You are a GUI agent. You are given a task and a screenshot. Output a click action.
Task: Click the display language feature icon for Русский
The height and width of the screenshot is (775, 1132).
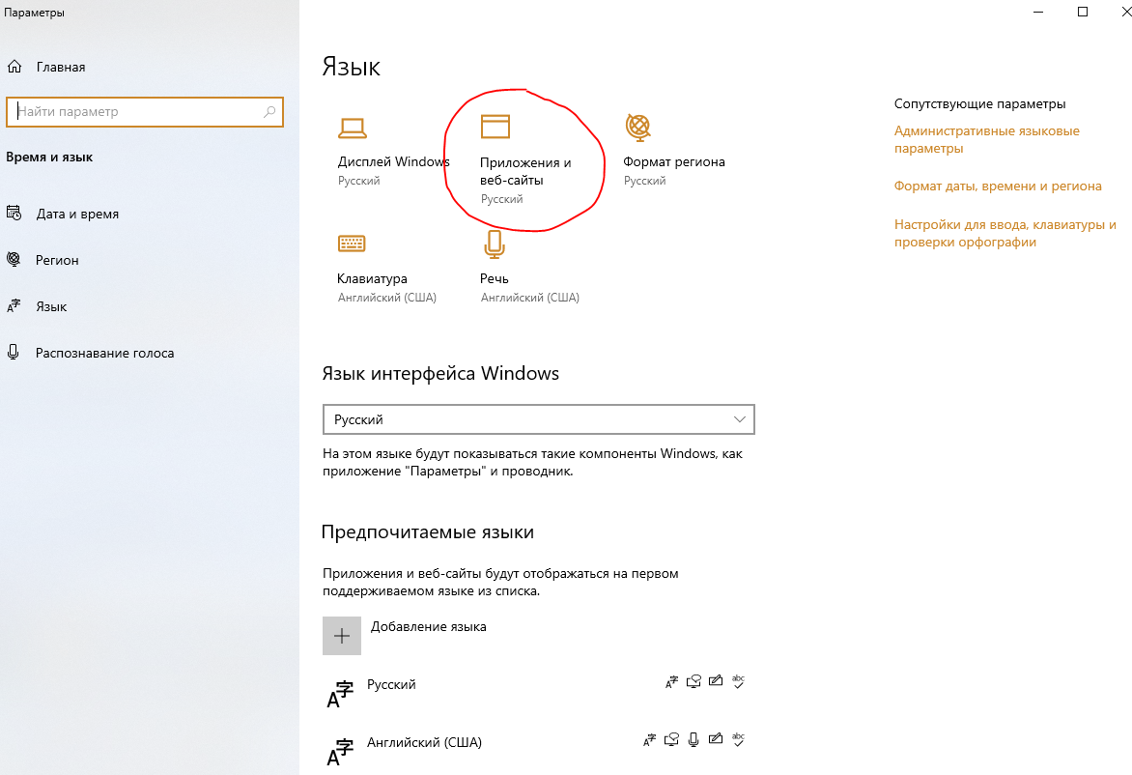(671, 682)
